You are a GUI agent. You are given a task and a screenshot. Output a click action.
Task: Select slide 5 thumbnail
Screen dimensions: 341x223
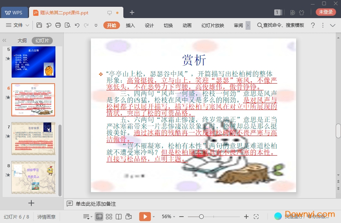click(x=34, y=62)
